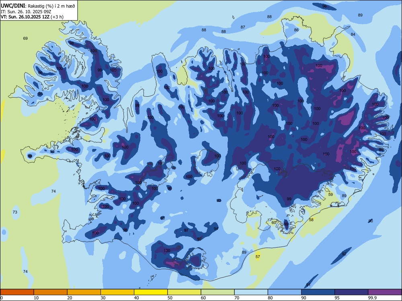This screenshot has height=301, width=402.
Task: Select the 30–40 legend color block
Action: (x=117, y=292)
